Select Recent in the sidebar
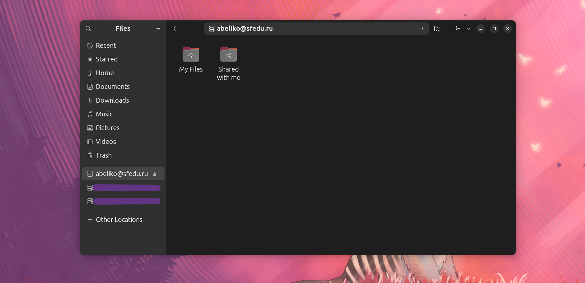This screenshot has width=585, height=283. (106, 46)
